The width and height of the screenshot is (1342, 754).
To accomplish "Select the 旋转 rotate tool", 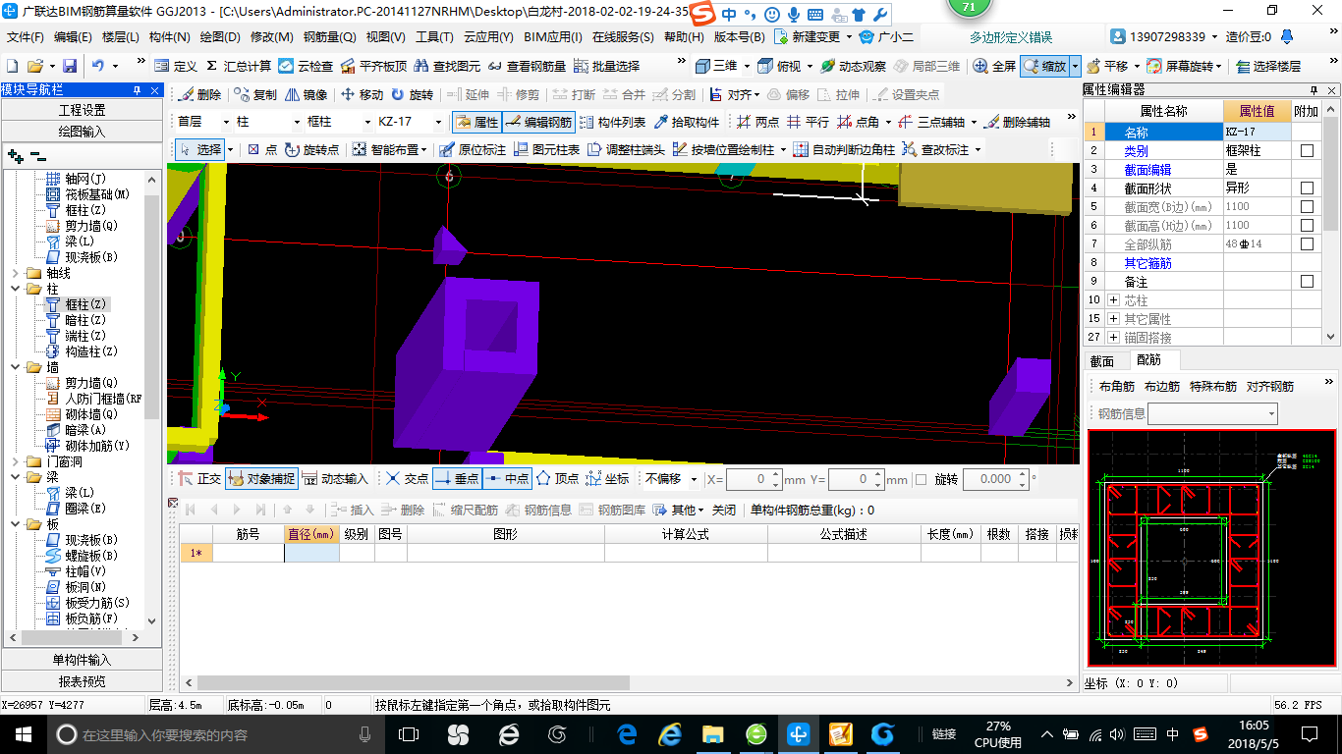I will [x=412, y=94].
